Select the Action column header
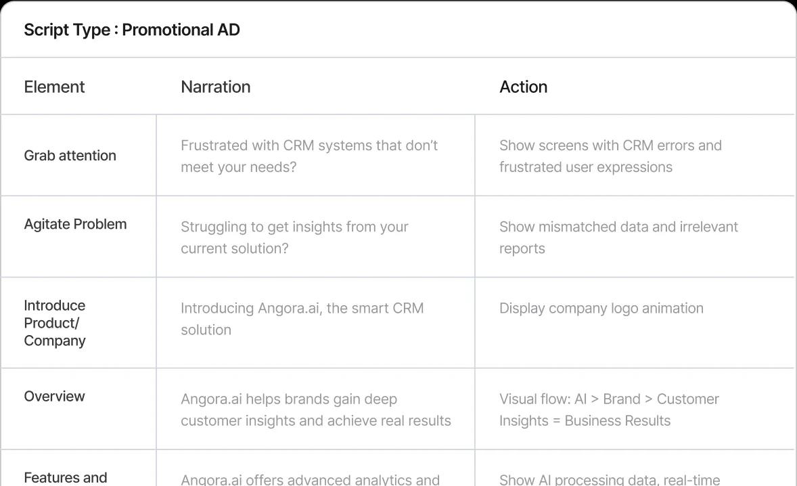 (x=523, y=87)
